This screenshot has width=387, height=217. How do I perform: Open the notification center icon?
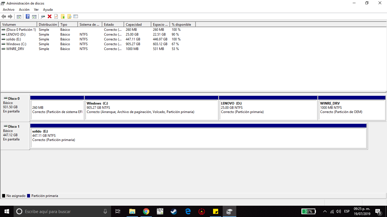click(378, 211)
